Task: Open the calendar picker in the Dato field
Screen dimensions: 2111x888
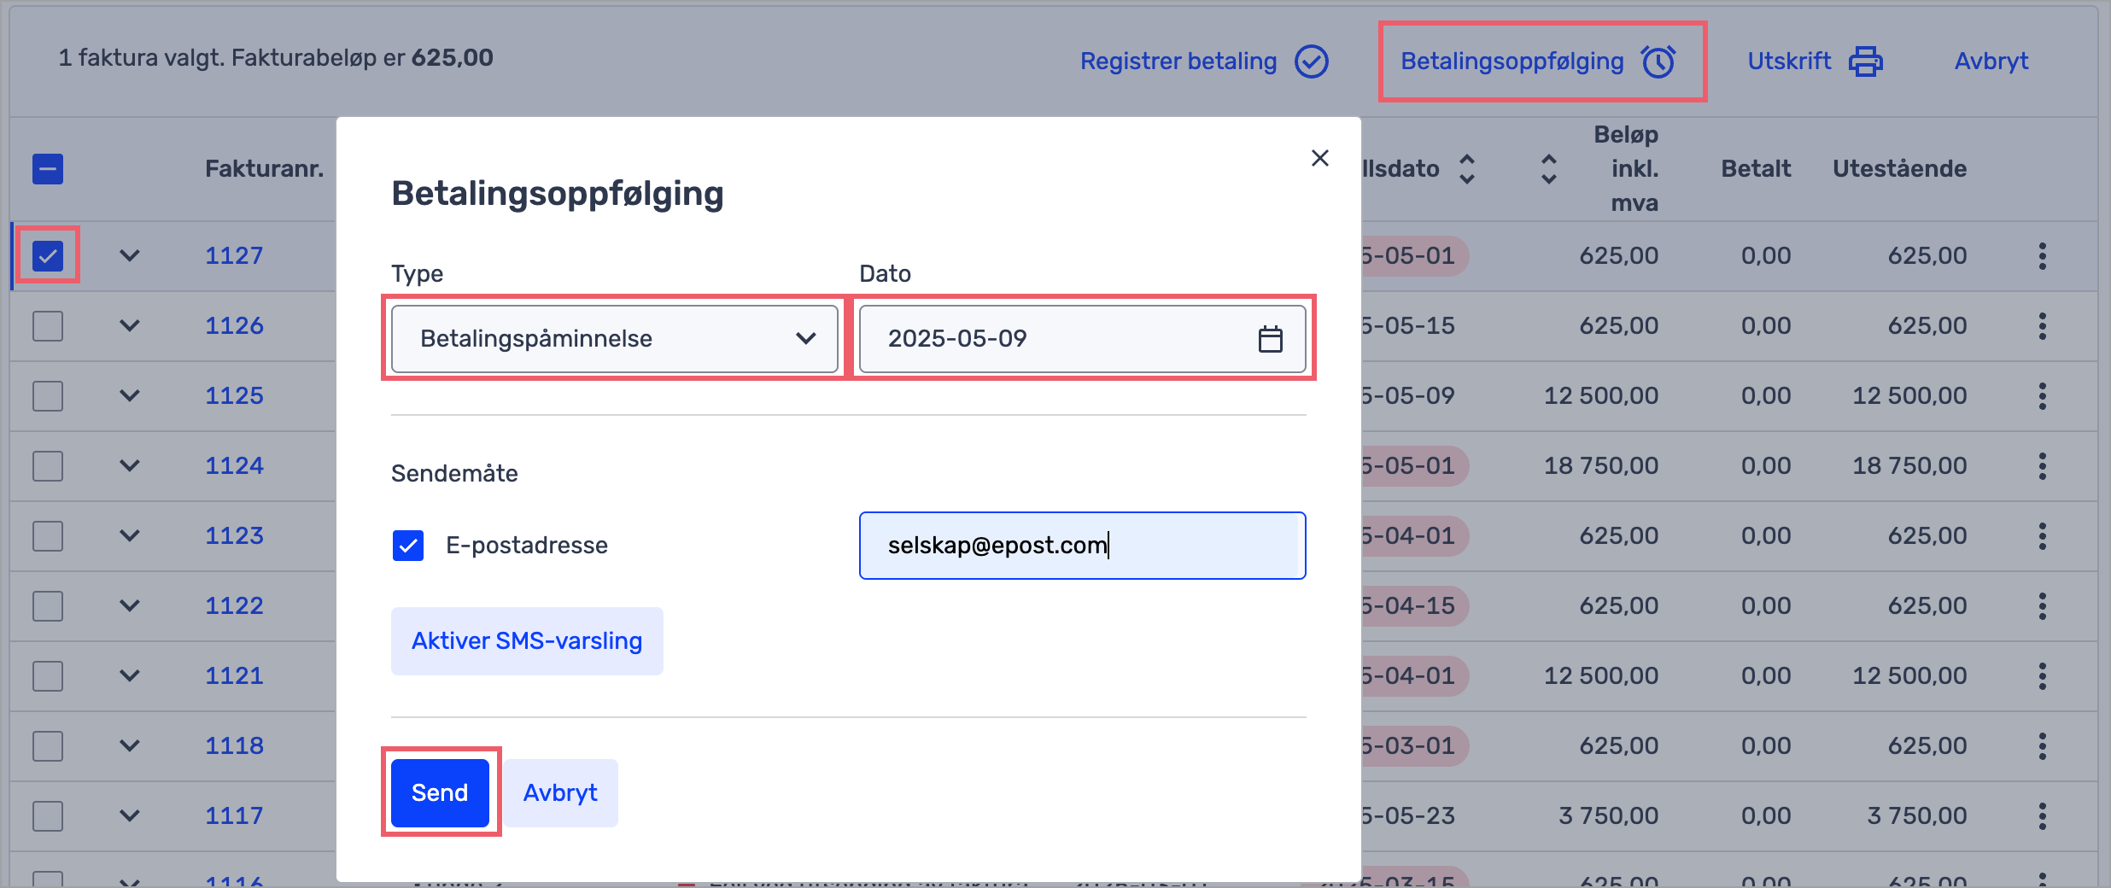Action: 1270,339
